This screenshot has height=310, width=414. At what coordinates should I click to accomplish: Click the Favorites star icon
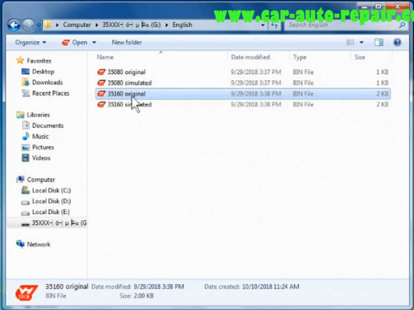coord(20,61)
